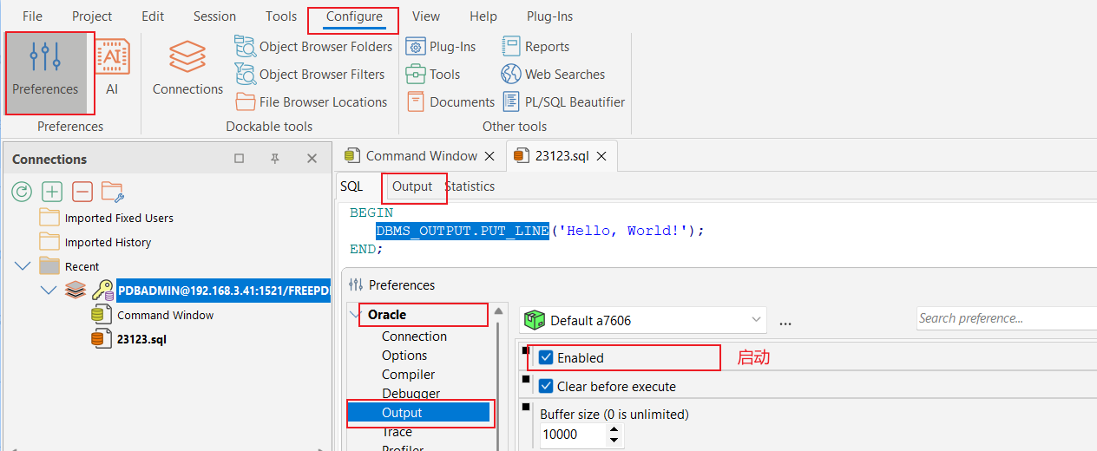Click the Search preference input field
Image resolution: width=1097 pixels, height=451 pixels.
[x=1006, y=318]
